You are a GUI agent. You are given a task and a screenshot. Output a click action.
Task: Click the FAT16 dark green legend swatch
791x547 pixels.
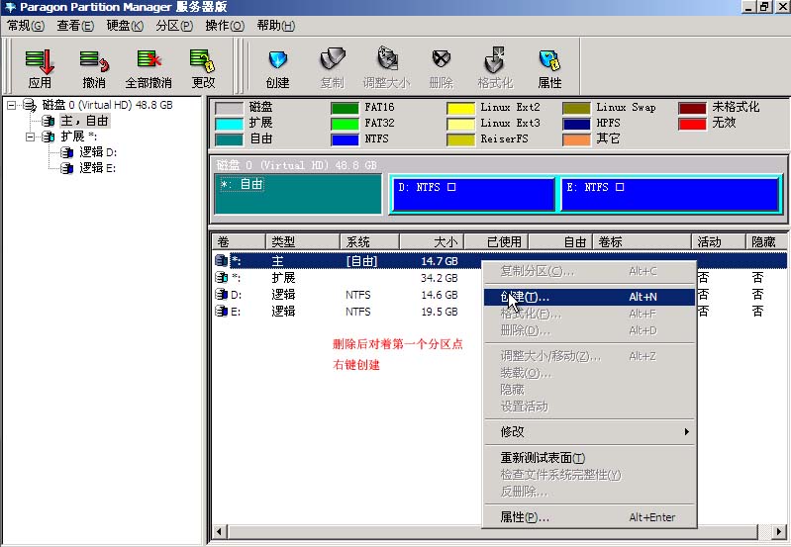click(345, 108)
